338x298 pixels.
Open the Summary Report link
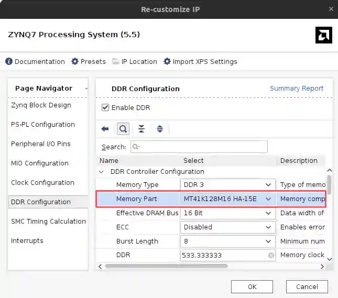(x=297, y=89)
